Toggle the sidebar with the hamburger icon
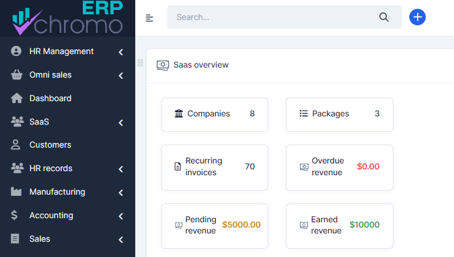454x257 pixels. 149,18
